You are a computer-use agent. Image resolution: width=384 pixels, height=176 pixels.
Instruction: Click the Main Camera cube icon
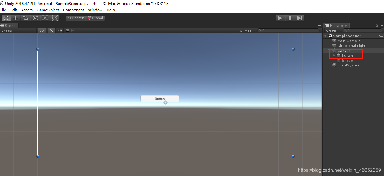[x=334, y=41]
